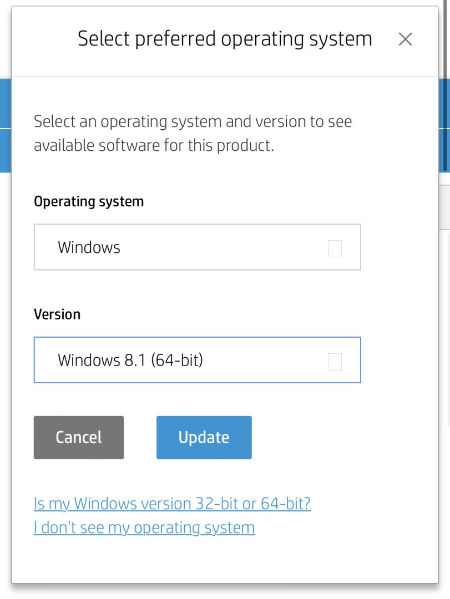Click the arrow box in Version field
The width and height of the screenshot is (450, 599).
click(x=335, y=362)
